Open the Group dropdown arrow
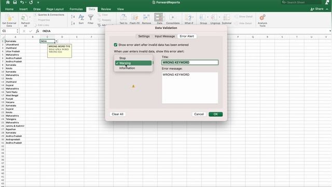The width and height of the screenshot is (332, 187). coord(208,17)
